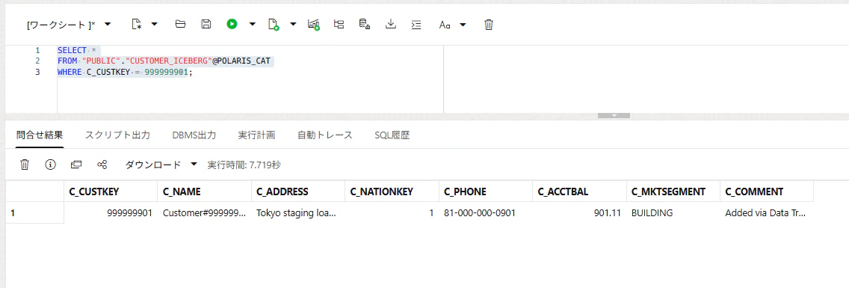Switch to the スクリプト出力 tab

pos(117,135)
